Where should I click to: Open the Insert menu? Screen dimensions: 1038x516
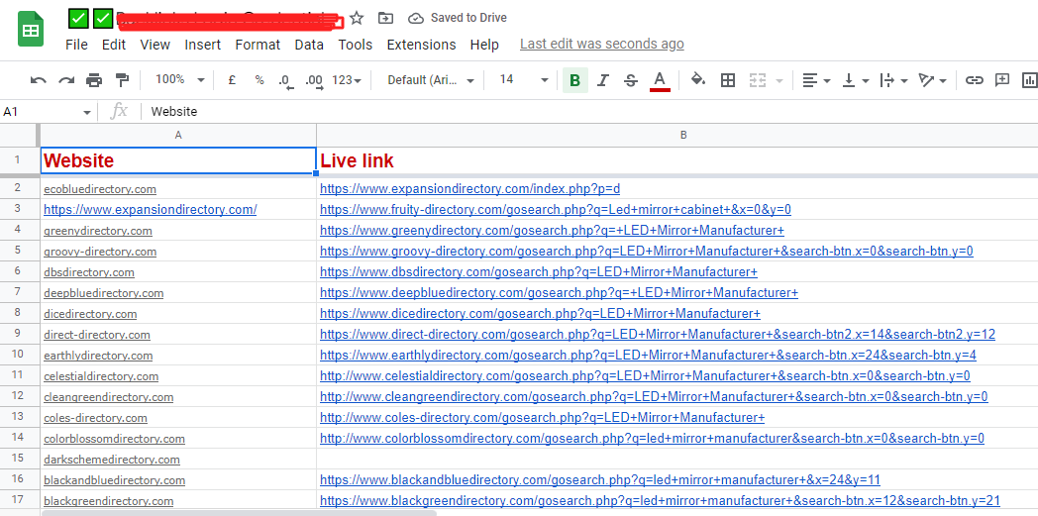[x=203, y=45]
